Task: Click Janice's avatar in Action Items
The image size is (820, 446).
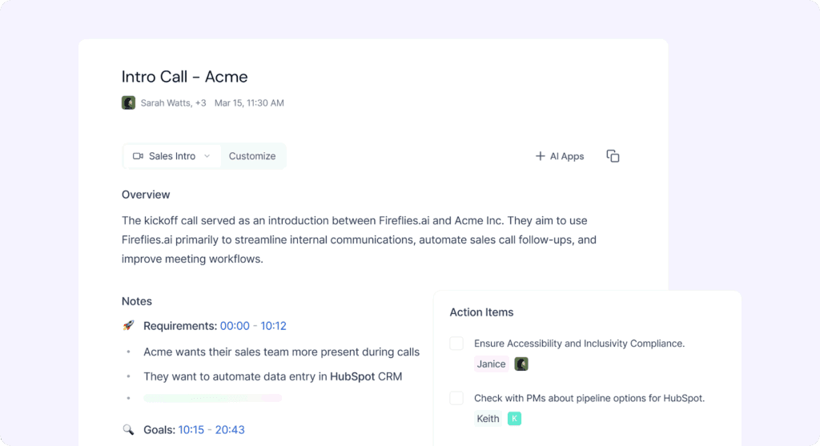Action: 521,364
